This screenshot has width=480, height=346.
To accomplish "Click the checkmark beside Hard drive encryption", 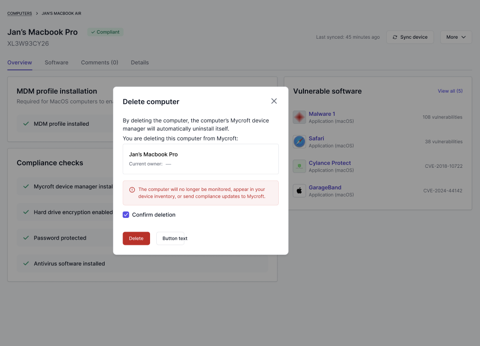I will point(26,212).
